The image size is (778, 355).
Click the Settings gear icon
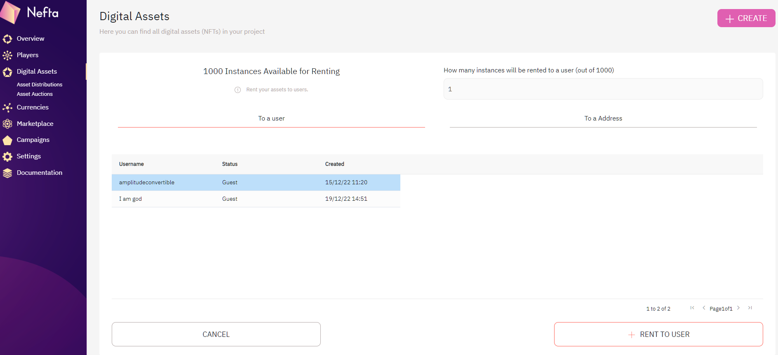[x=7, y=156]
